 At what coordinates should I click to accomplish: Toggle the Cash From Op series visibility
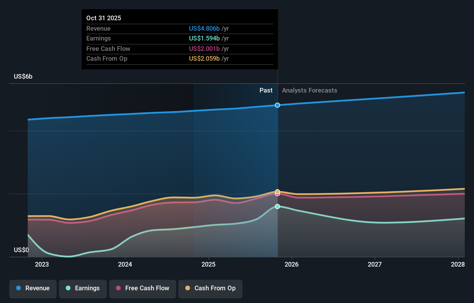[210, 289]
